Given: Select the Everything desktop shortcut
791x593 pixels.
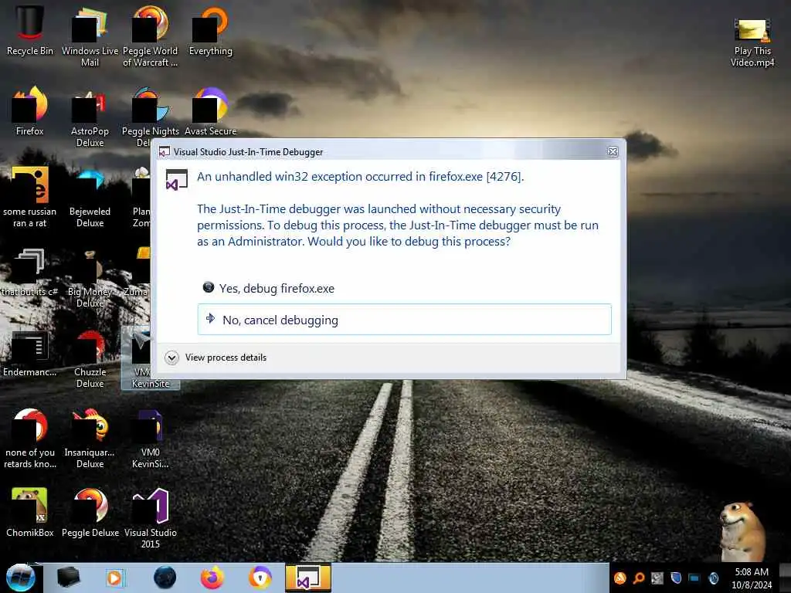Looking at the screenshot, I should 210,31.
